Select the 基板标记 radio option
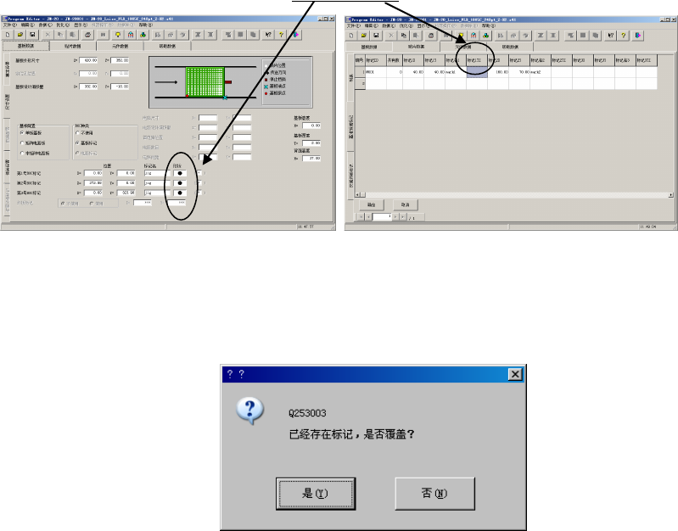This screenshot has width=678, height=531. point(87,143)
